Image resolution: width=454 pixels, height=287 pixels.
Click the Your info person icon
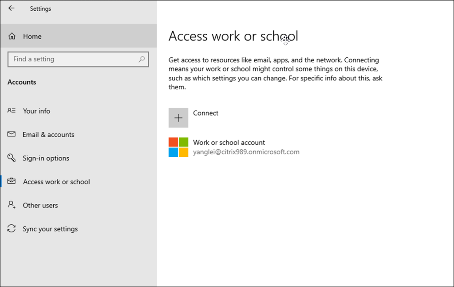pos(12,111)
